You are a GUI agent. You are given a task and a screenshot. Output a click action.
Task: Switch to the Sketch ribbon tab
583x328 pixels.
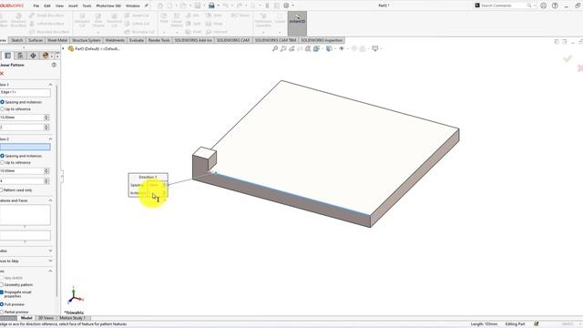pos(17,40)
